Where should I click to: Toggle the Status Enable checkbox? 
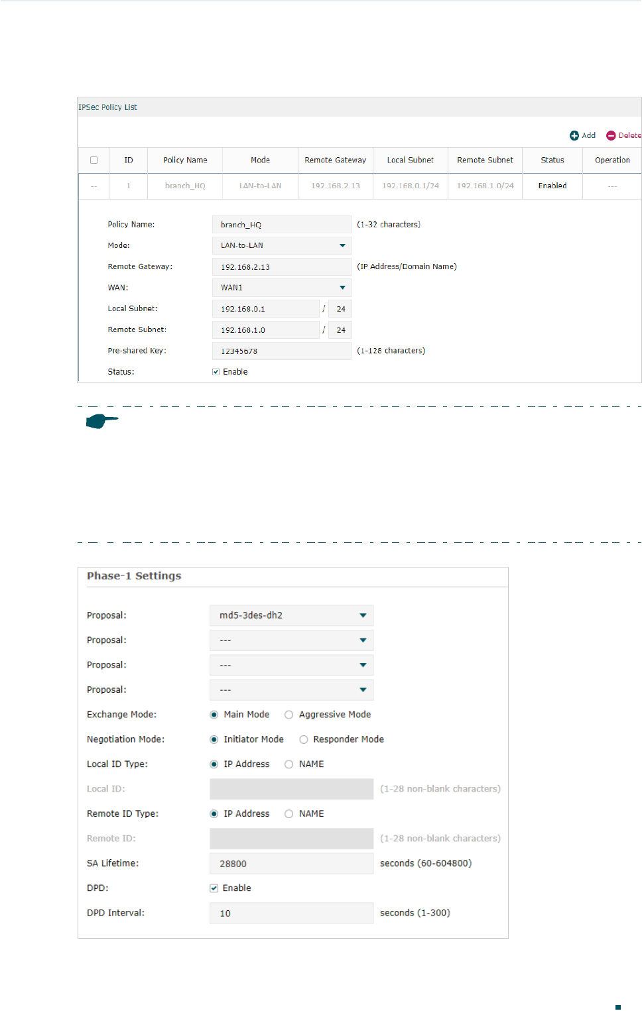[x=216, y=372]
